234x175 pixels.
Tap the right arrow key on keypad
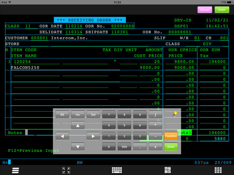coord(93,136)
